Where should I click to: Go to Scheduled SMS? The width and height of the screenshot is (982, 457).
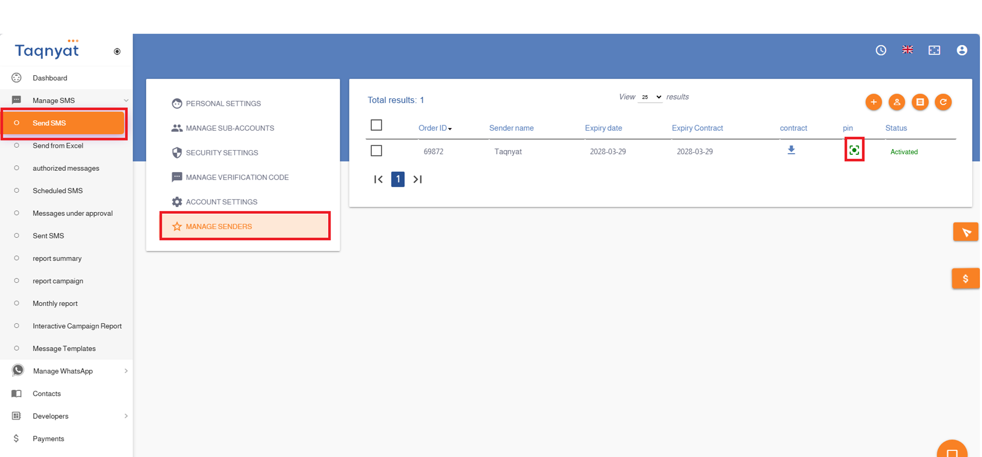click(x=58, y=191)
